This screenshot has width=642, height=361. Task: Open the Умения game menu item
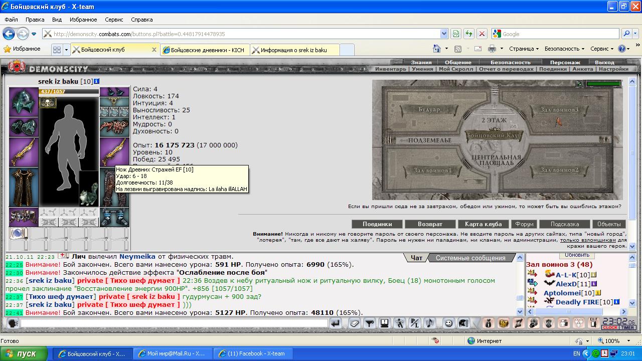pyautogui.click(x=422, y=69)
